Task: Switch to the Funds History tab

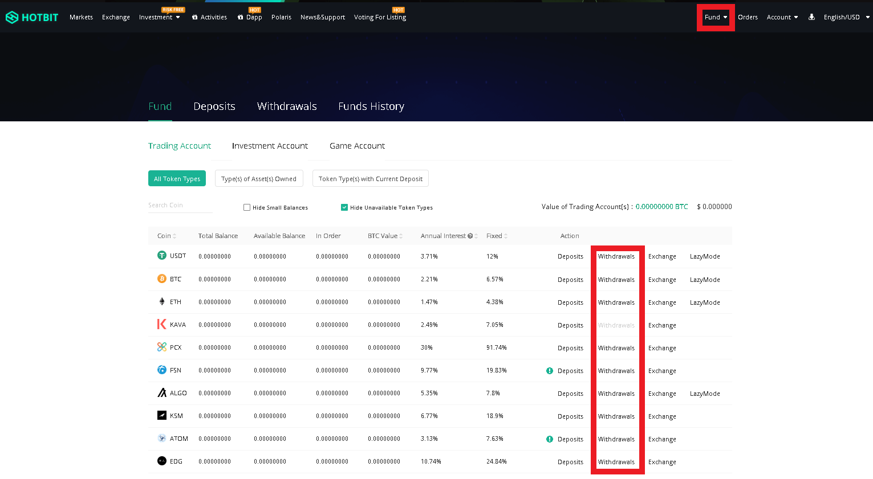Action: (371, 107)
